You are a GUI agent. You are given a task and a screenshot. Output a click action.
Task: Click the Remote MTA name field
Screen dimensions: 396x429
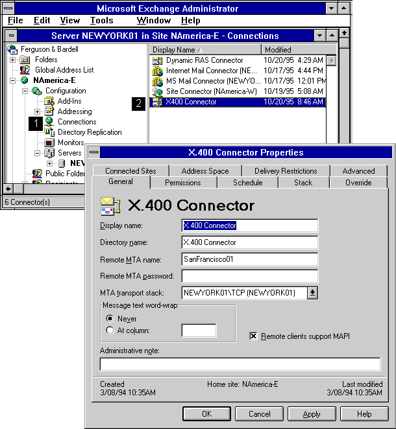250,259
